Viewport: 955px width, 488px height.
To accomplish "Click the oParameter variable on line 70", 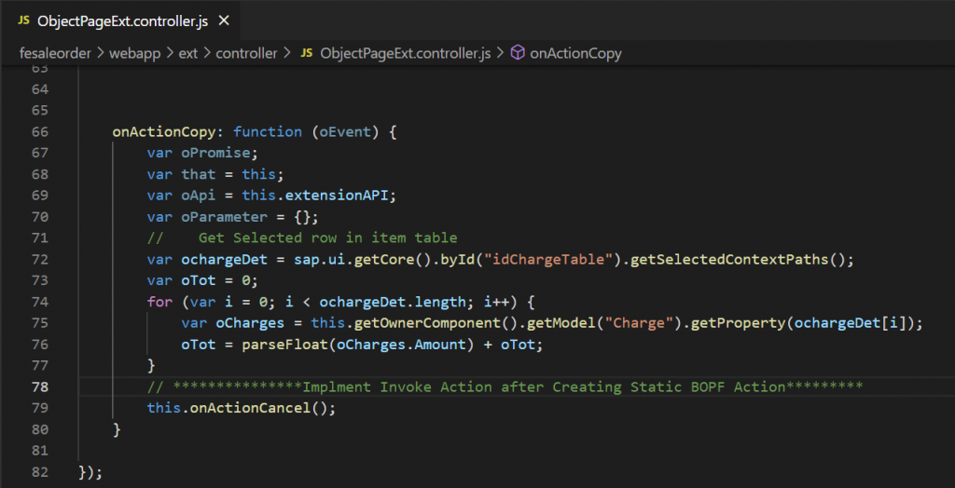I will coord(224,217).
